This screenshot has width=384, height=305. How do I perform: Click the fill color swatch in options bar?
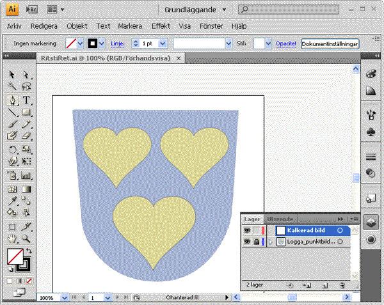(71, 43)
